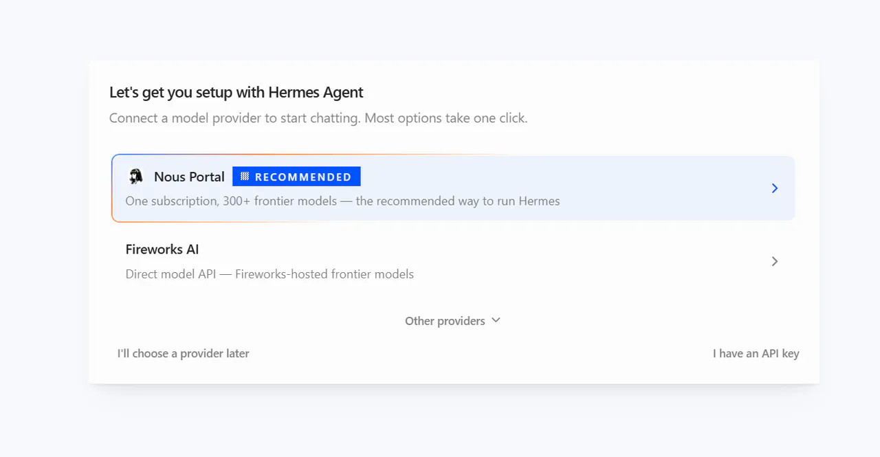This screenshot has height=457, width=880.
Task: Click "I'll choose a provider later" link
Action: [x=183, y=353]
